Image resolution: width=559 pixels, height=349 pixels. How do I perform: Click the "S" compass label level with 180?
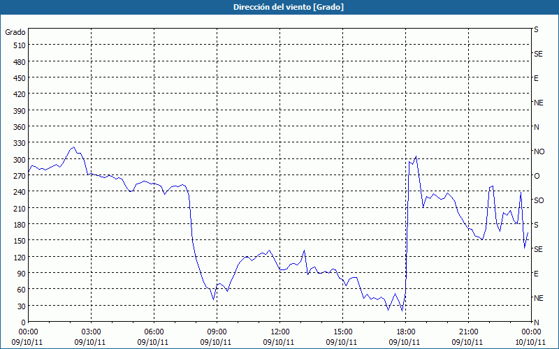(x=536, y=225)
